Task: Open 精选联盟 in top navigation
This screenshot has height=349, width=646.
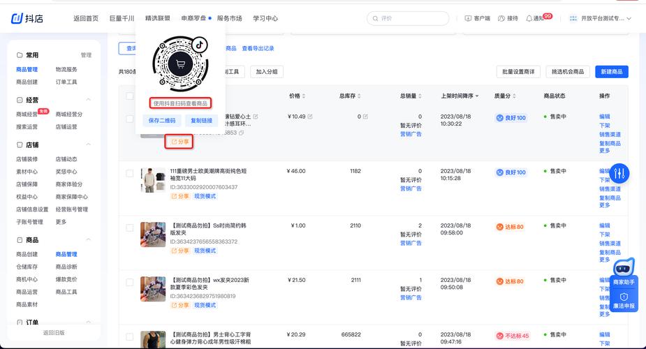Action: pos(157,19)
